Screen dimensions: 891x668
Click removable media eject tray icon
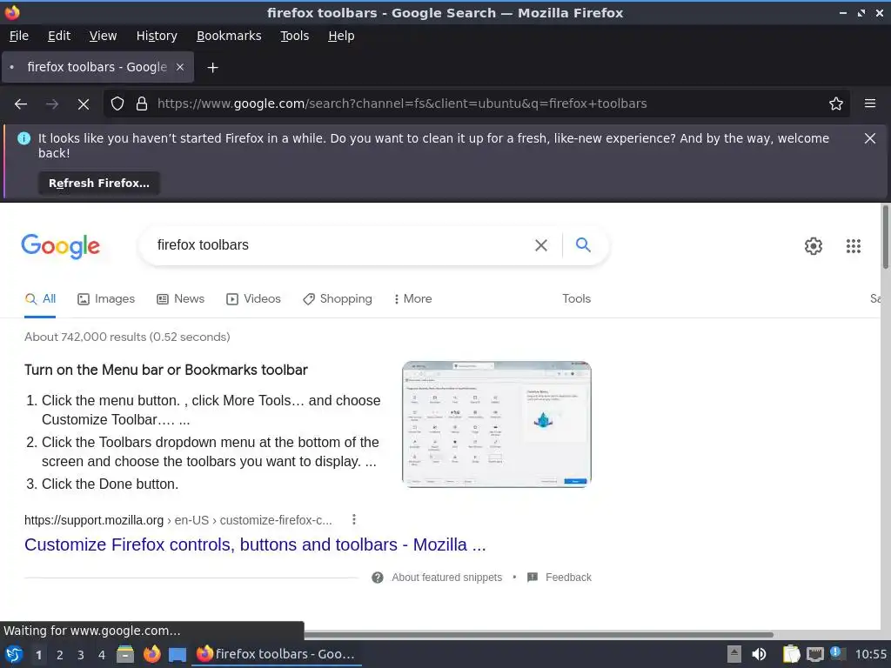coord(734,654)
